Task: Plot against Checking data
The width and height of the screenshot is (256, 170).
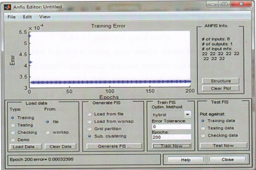Action: pos(203,136)
